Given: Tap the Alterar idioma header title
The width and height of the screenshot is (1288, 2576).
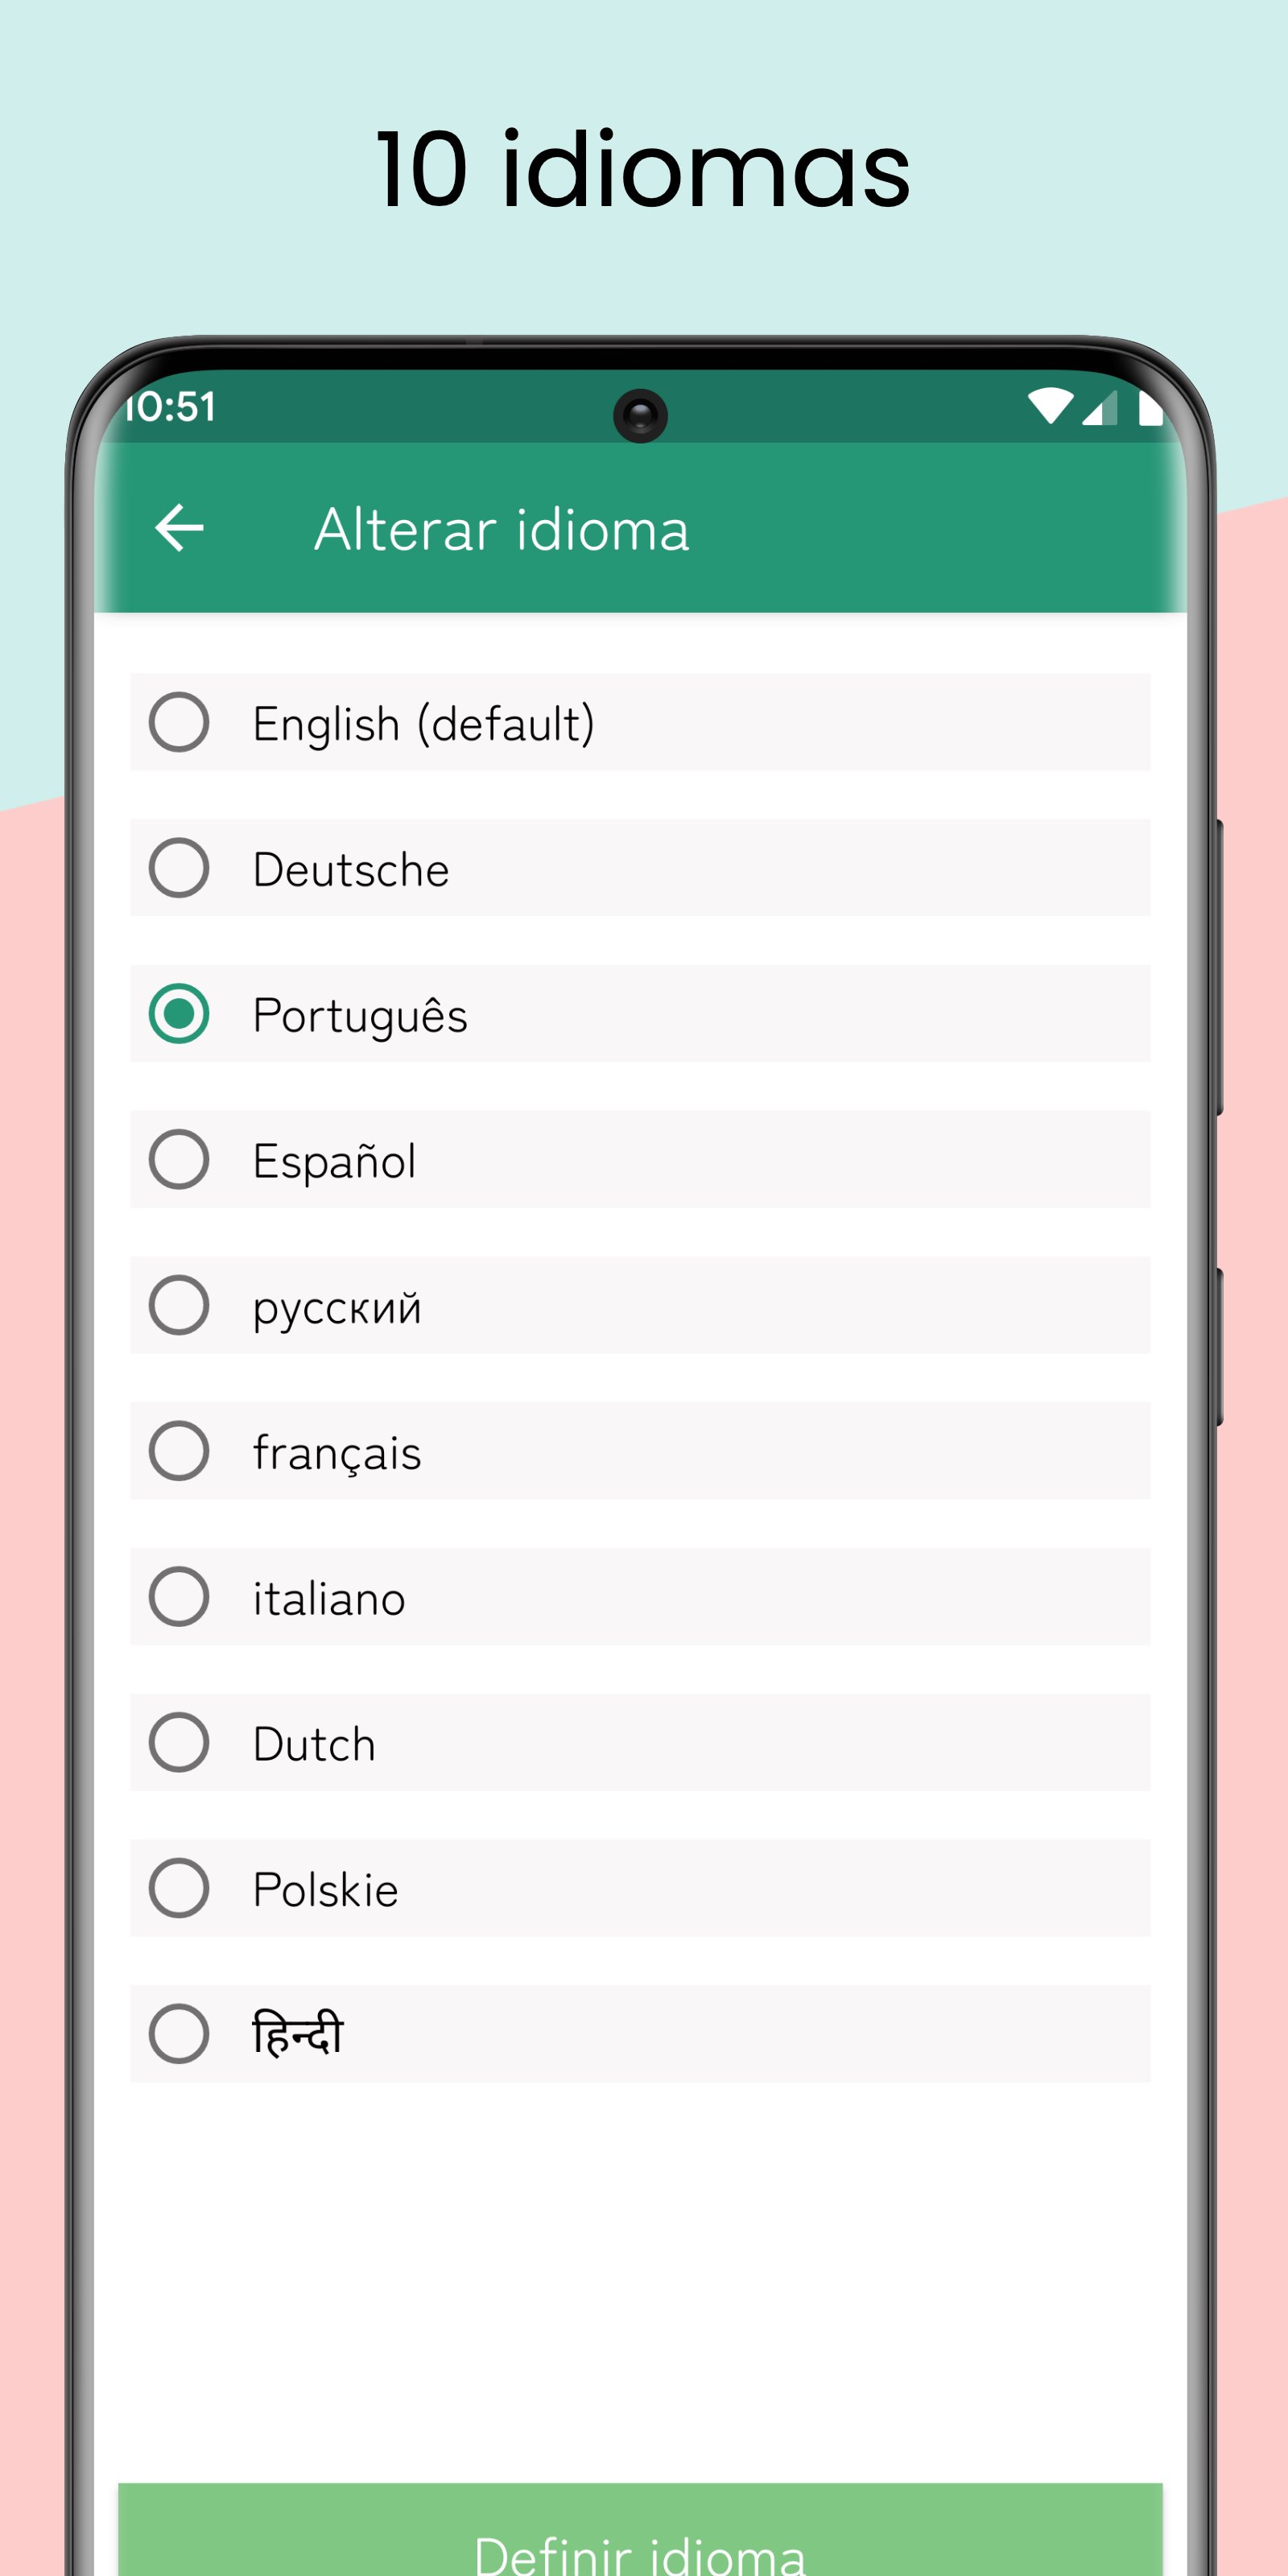Looking at the screenshot, I should (501, 529).
